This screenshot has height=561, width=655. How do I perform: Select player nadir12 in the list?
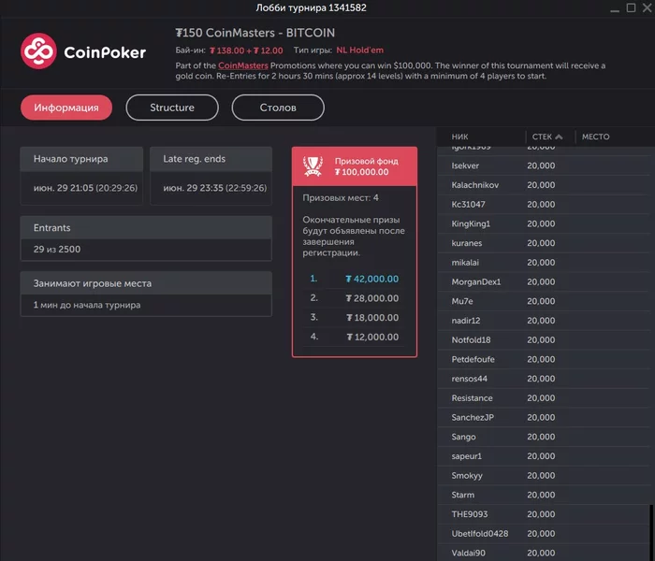(544, 321)
